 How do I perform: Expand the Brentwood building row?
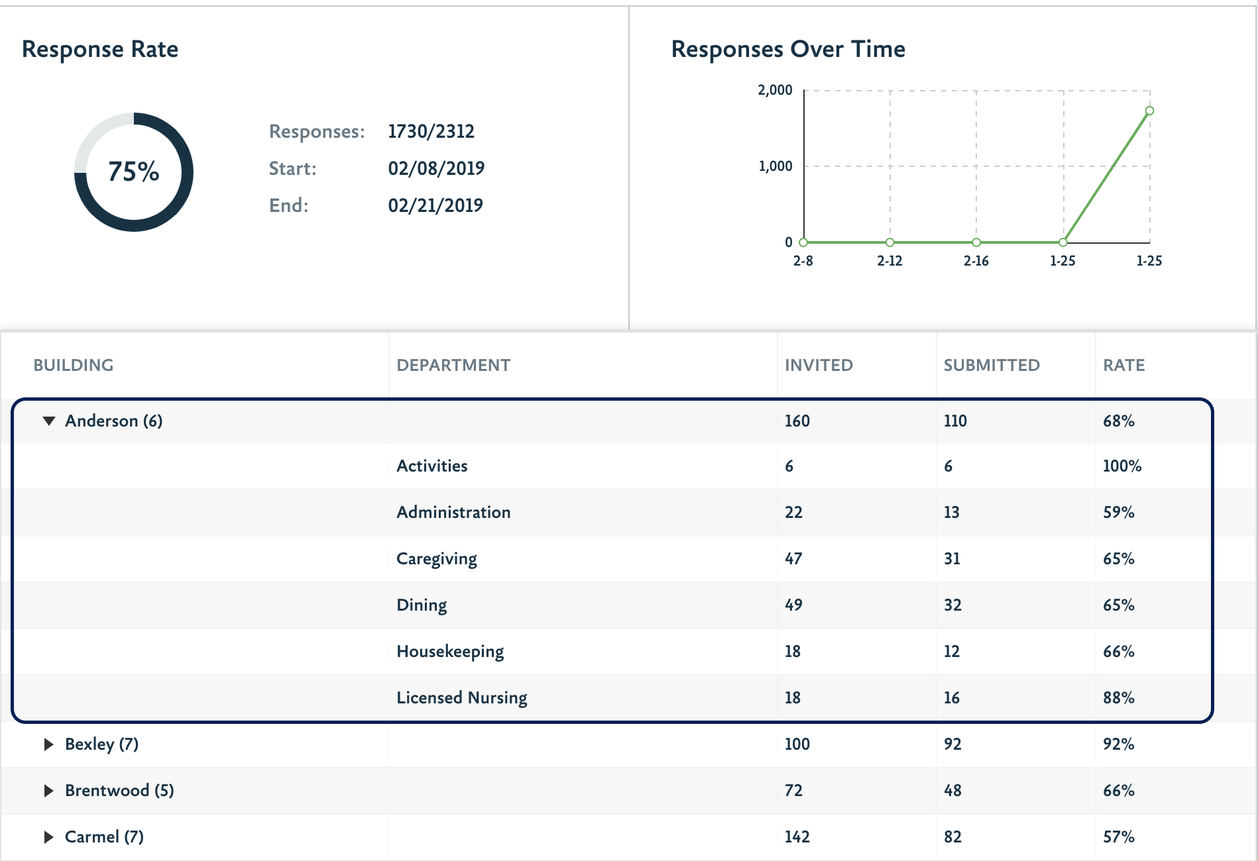tap(48, 791)
